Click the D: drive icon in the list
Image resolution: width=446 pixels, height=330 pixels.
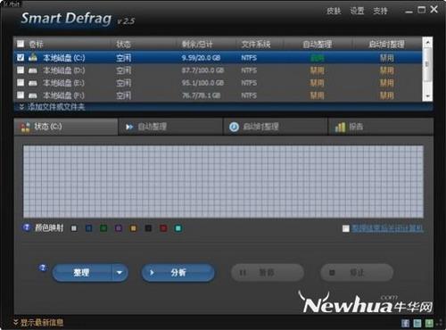tap(33, 70)
